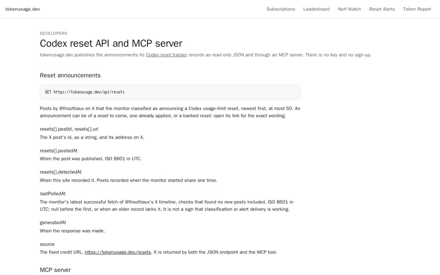
Task: Click "When this site recorded it" description
Action: 129,180
